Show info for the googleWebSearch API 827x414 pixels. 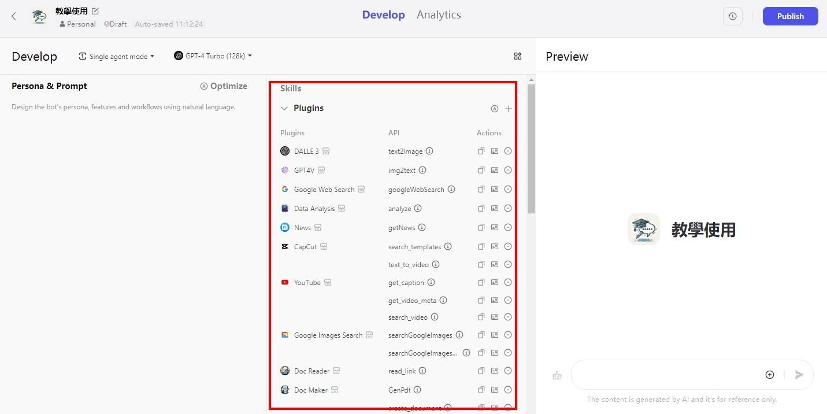click(x=451, y=190)
